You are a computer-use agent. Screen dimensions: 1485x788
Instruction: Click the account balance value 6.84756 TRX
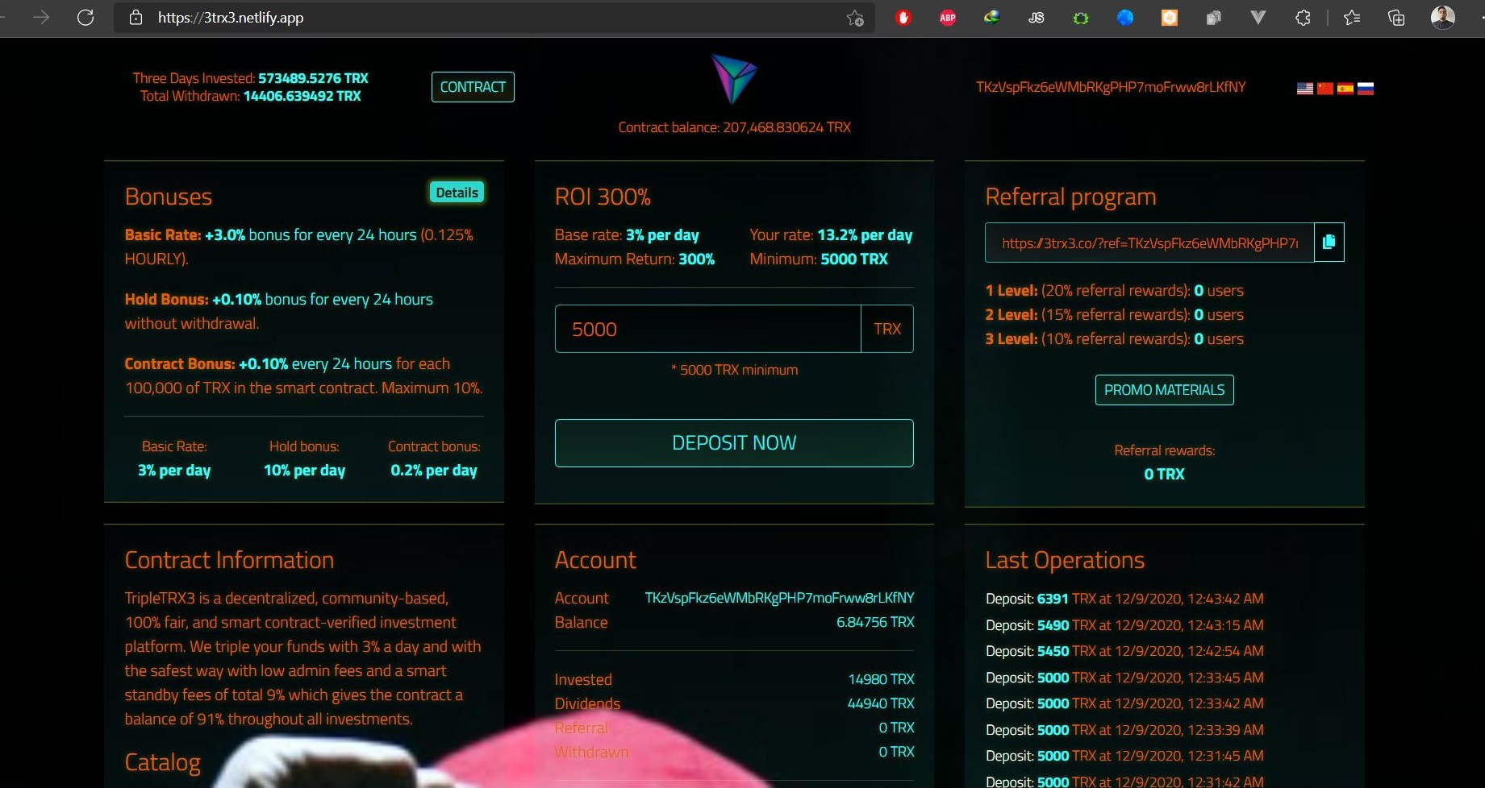pos(875,622)
